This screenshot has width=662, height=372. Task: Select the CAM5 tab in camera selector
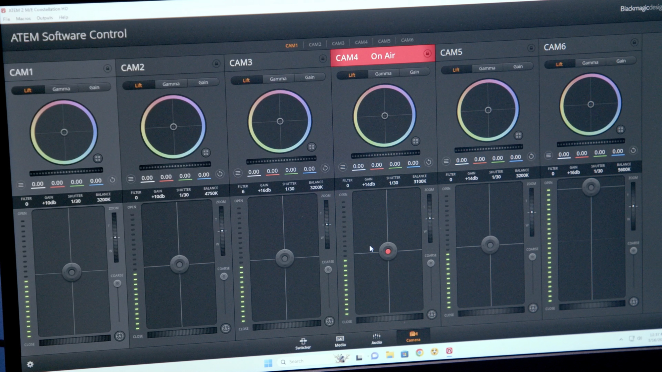click(384, 41)
